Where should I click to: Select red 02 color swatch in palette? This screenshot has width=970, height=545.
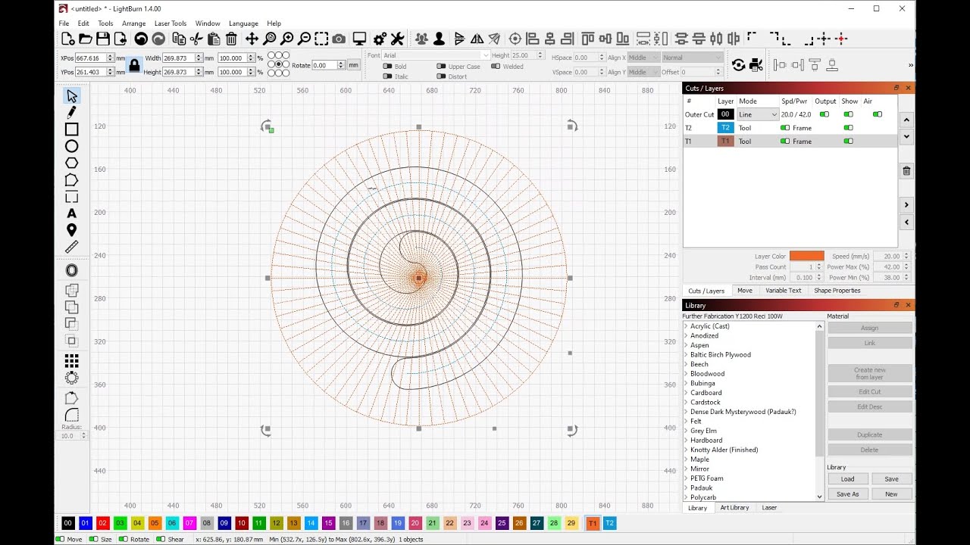coord(102,523)
